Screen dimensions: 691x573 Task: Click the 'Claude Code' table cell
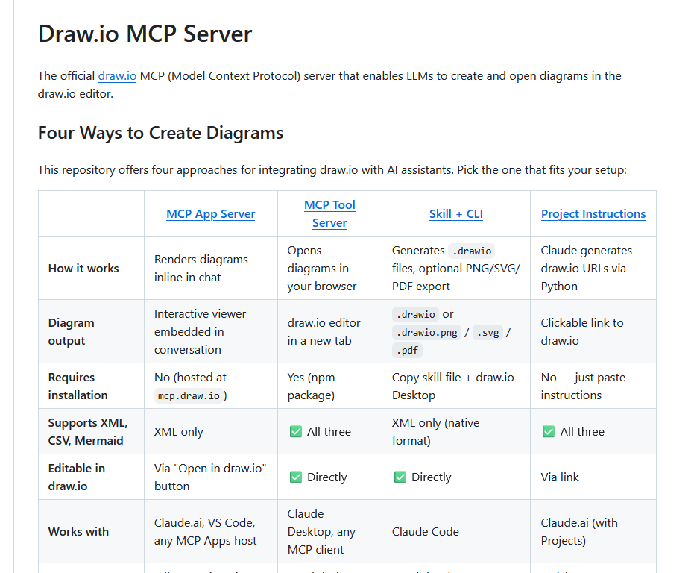pos(425,532)
